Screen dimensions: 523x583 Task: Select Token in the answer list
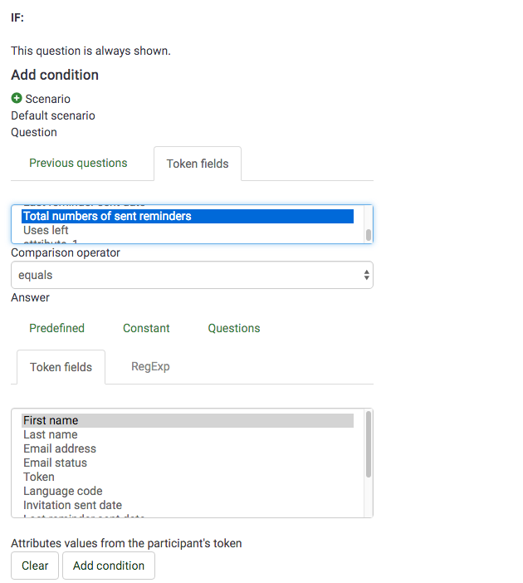(x=39, y=477)
